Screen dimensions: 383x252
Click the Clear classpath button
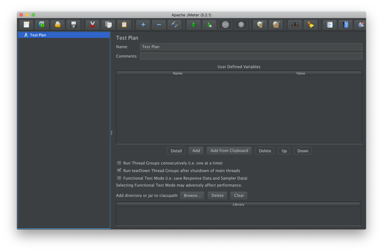(x=239, y=196)
